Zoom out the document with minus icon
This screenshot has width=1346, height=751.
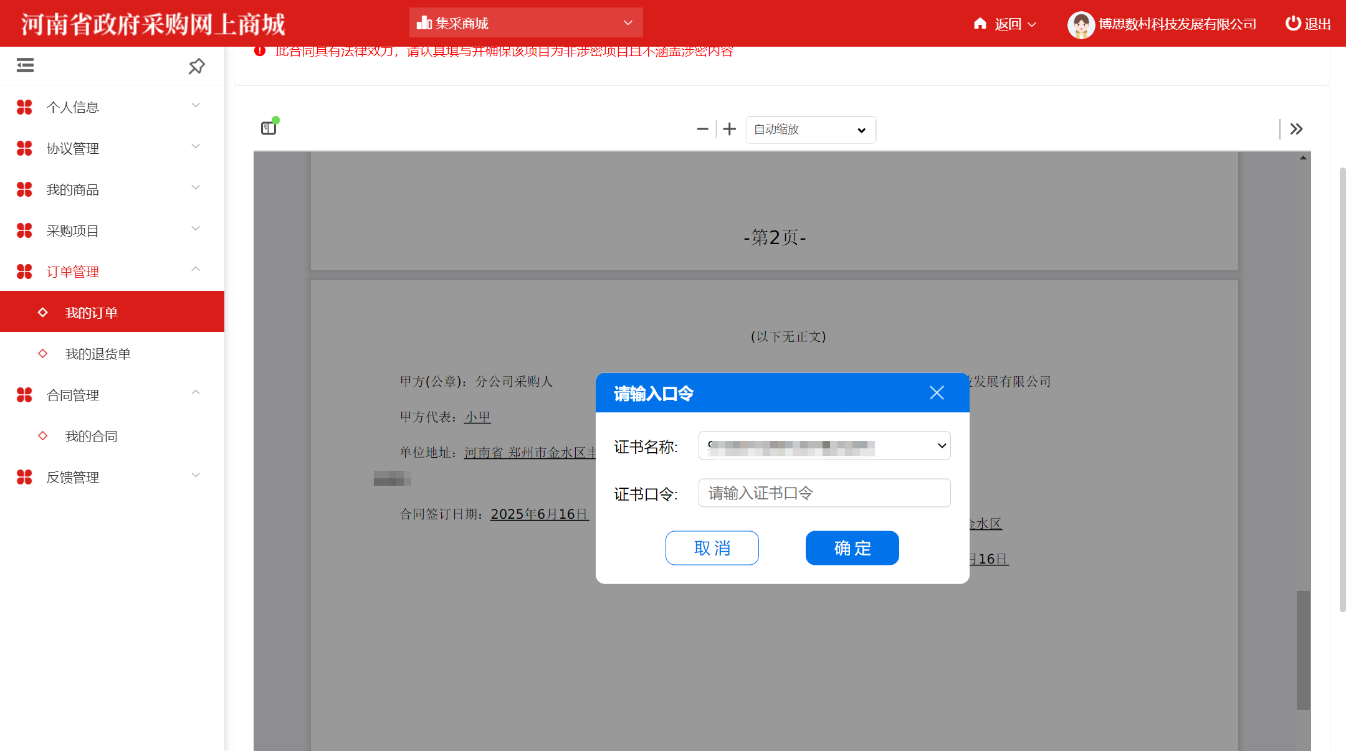tap(702, 129)
